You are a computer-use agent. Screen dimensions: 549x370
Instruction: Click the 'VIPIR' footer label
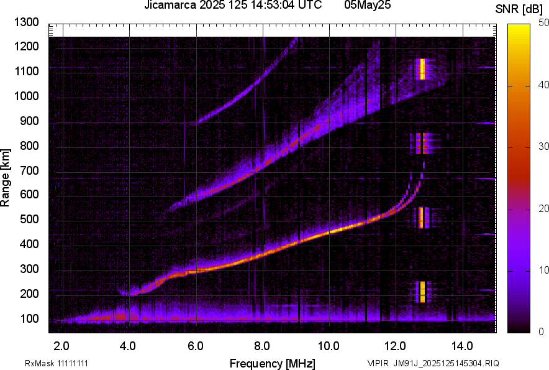[378, 363]
